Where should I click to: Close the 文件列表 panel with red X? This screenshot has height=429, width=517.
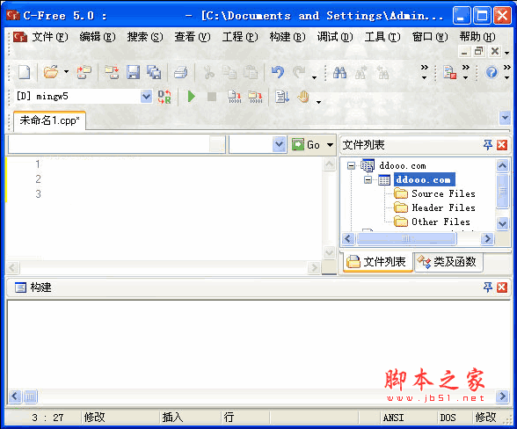coord(502,145)
